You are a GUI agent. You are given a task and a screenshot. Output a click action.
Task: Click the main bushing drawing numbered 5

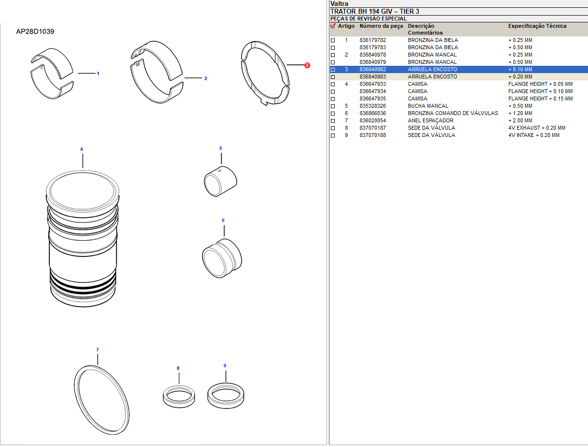point(220,181)
